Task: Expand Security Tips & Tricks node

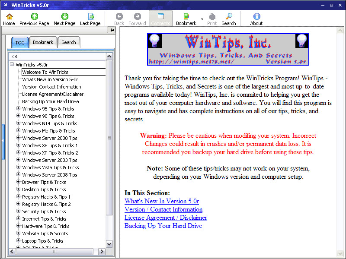Action: coord(19,211)
